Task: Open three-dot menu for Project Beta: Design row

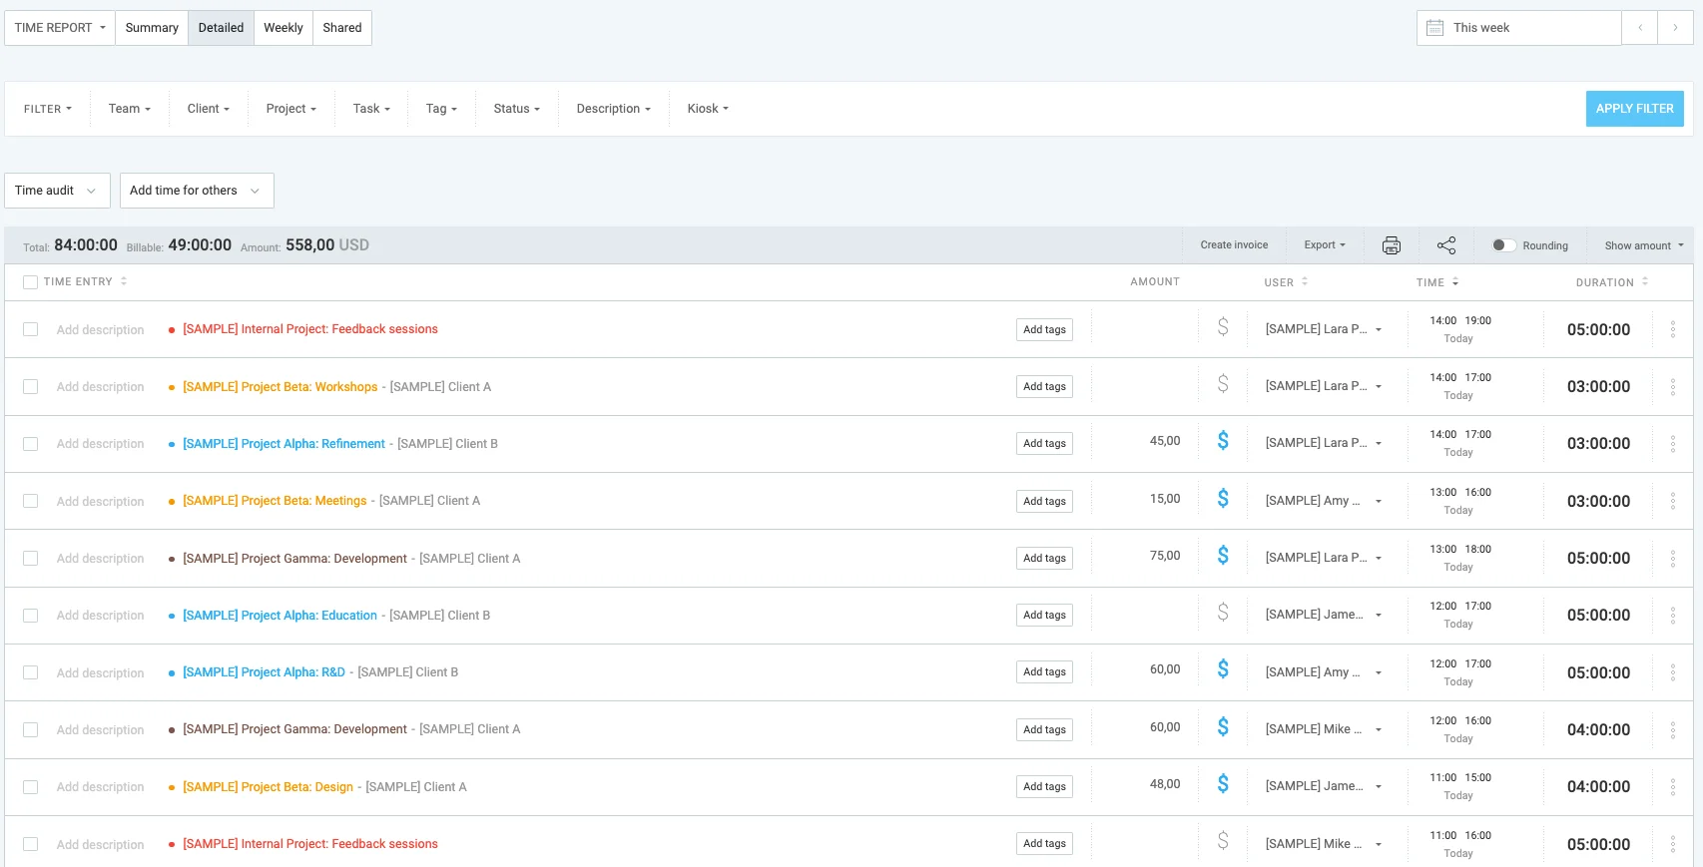Action: click(1673, 787)
